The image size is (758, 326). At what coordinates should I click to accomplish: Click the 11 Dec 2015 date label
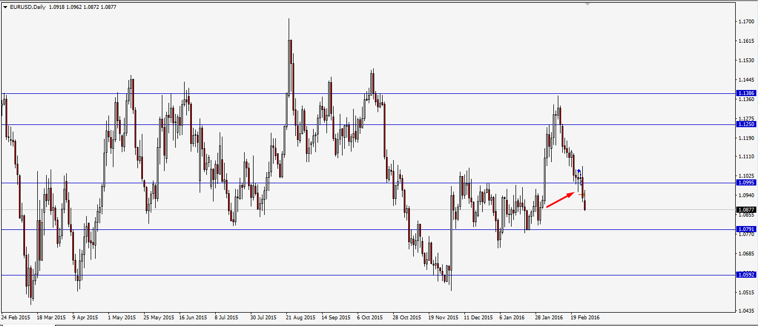(478, 318)
